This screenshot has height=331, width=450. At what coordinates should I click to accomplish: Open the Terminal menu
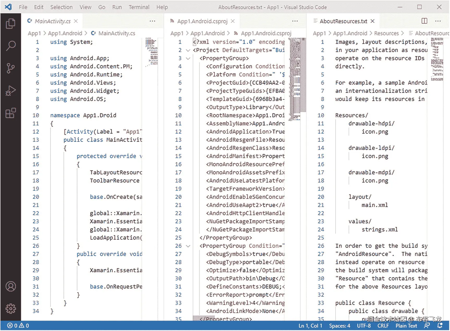pyautogui.click(x=139, y=7)
